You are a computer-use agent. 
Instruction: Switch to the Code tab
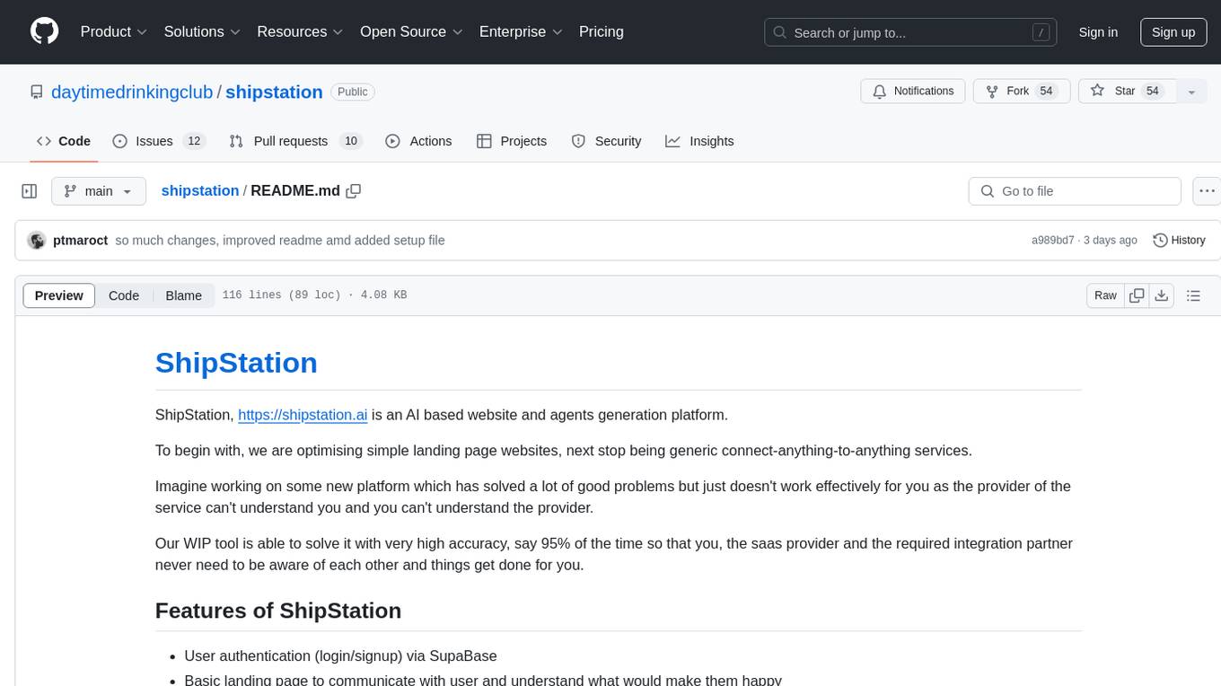pyautogui.click(x=64, y=141)
